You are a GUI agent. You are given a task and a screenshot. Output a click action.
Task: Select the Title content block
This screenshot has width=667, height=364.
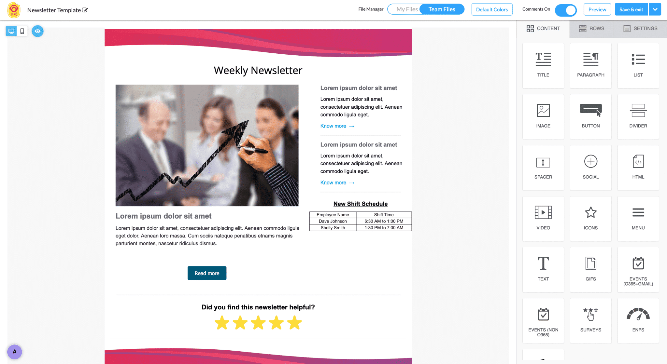coord(543,63)
